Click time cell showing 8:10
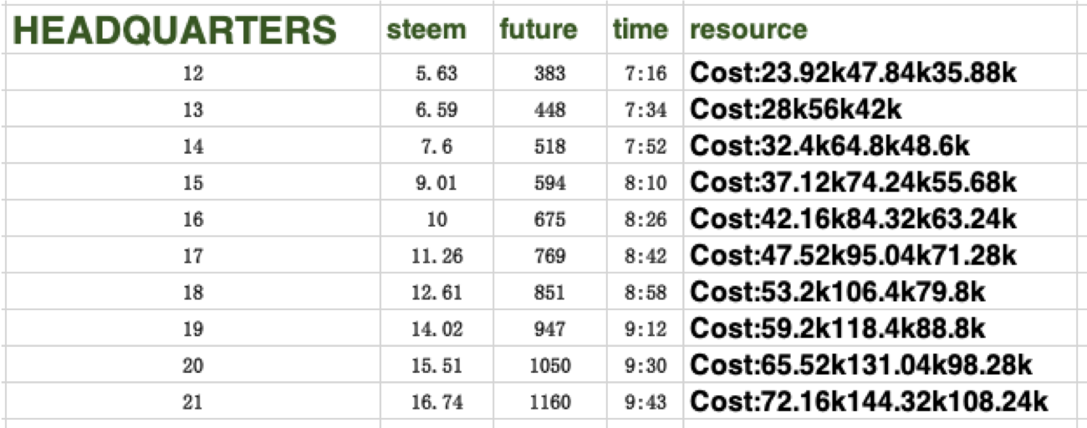 [x=646, y=183]
